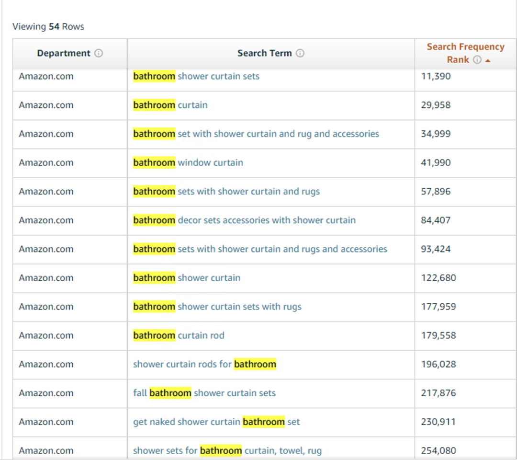Screen dimensions: 517x460
Task: Click Amazon.com in the 230,911 rank row
Action: [46, 422]
